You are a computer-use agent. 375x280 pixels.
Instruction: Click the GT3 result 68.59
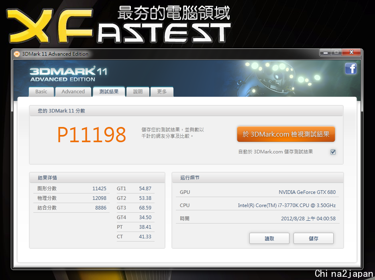(x=145, y=208)
